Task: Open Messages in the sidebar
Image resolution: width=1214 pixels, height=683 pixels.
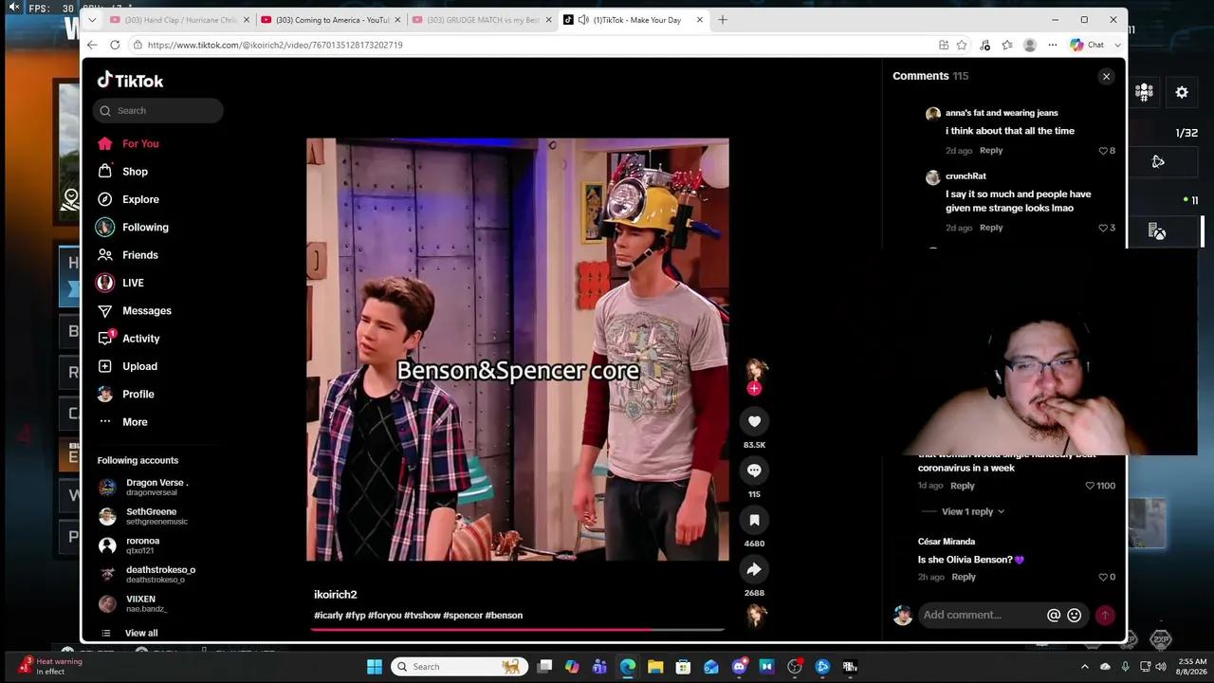Action: point(147,311)
